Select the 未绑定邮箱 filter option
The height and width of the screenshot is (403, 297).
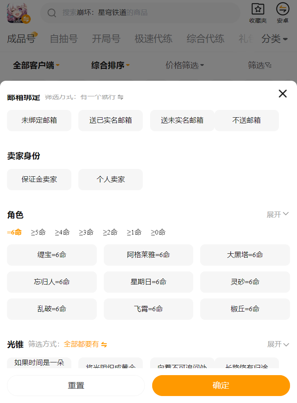coord(39,121)
